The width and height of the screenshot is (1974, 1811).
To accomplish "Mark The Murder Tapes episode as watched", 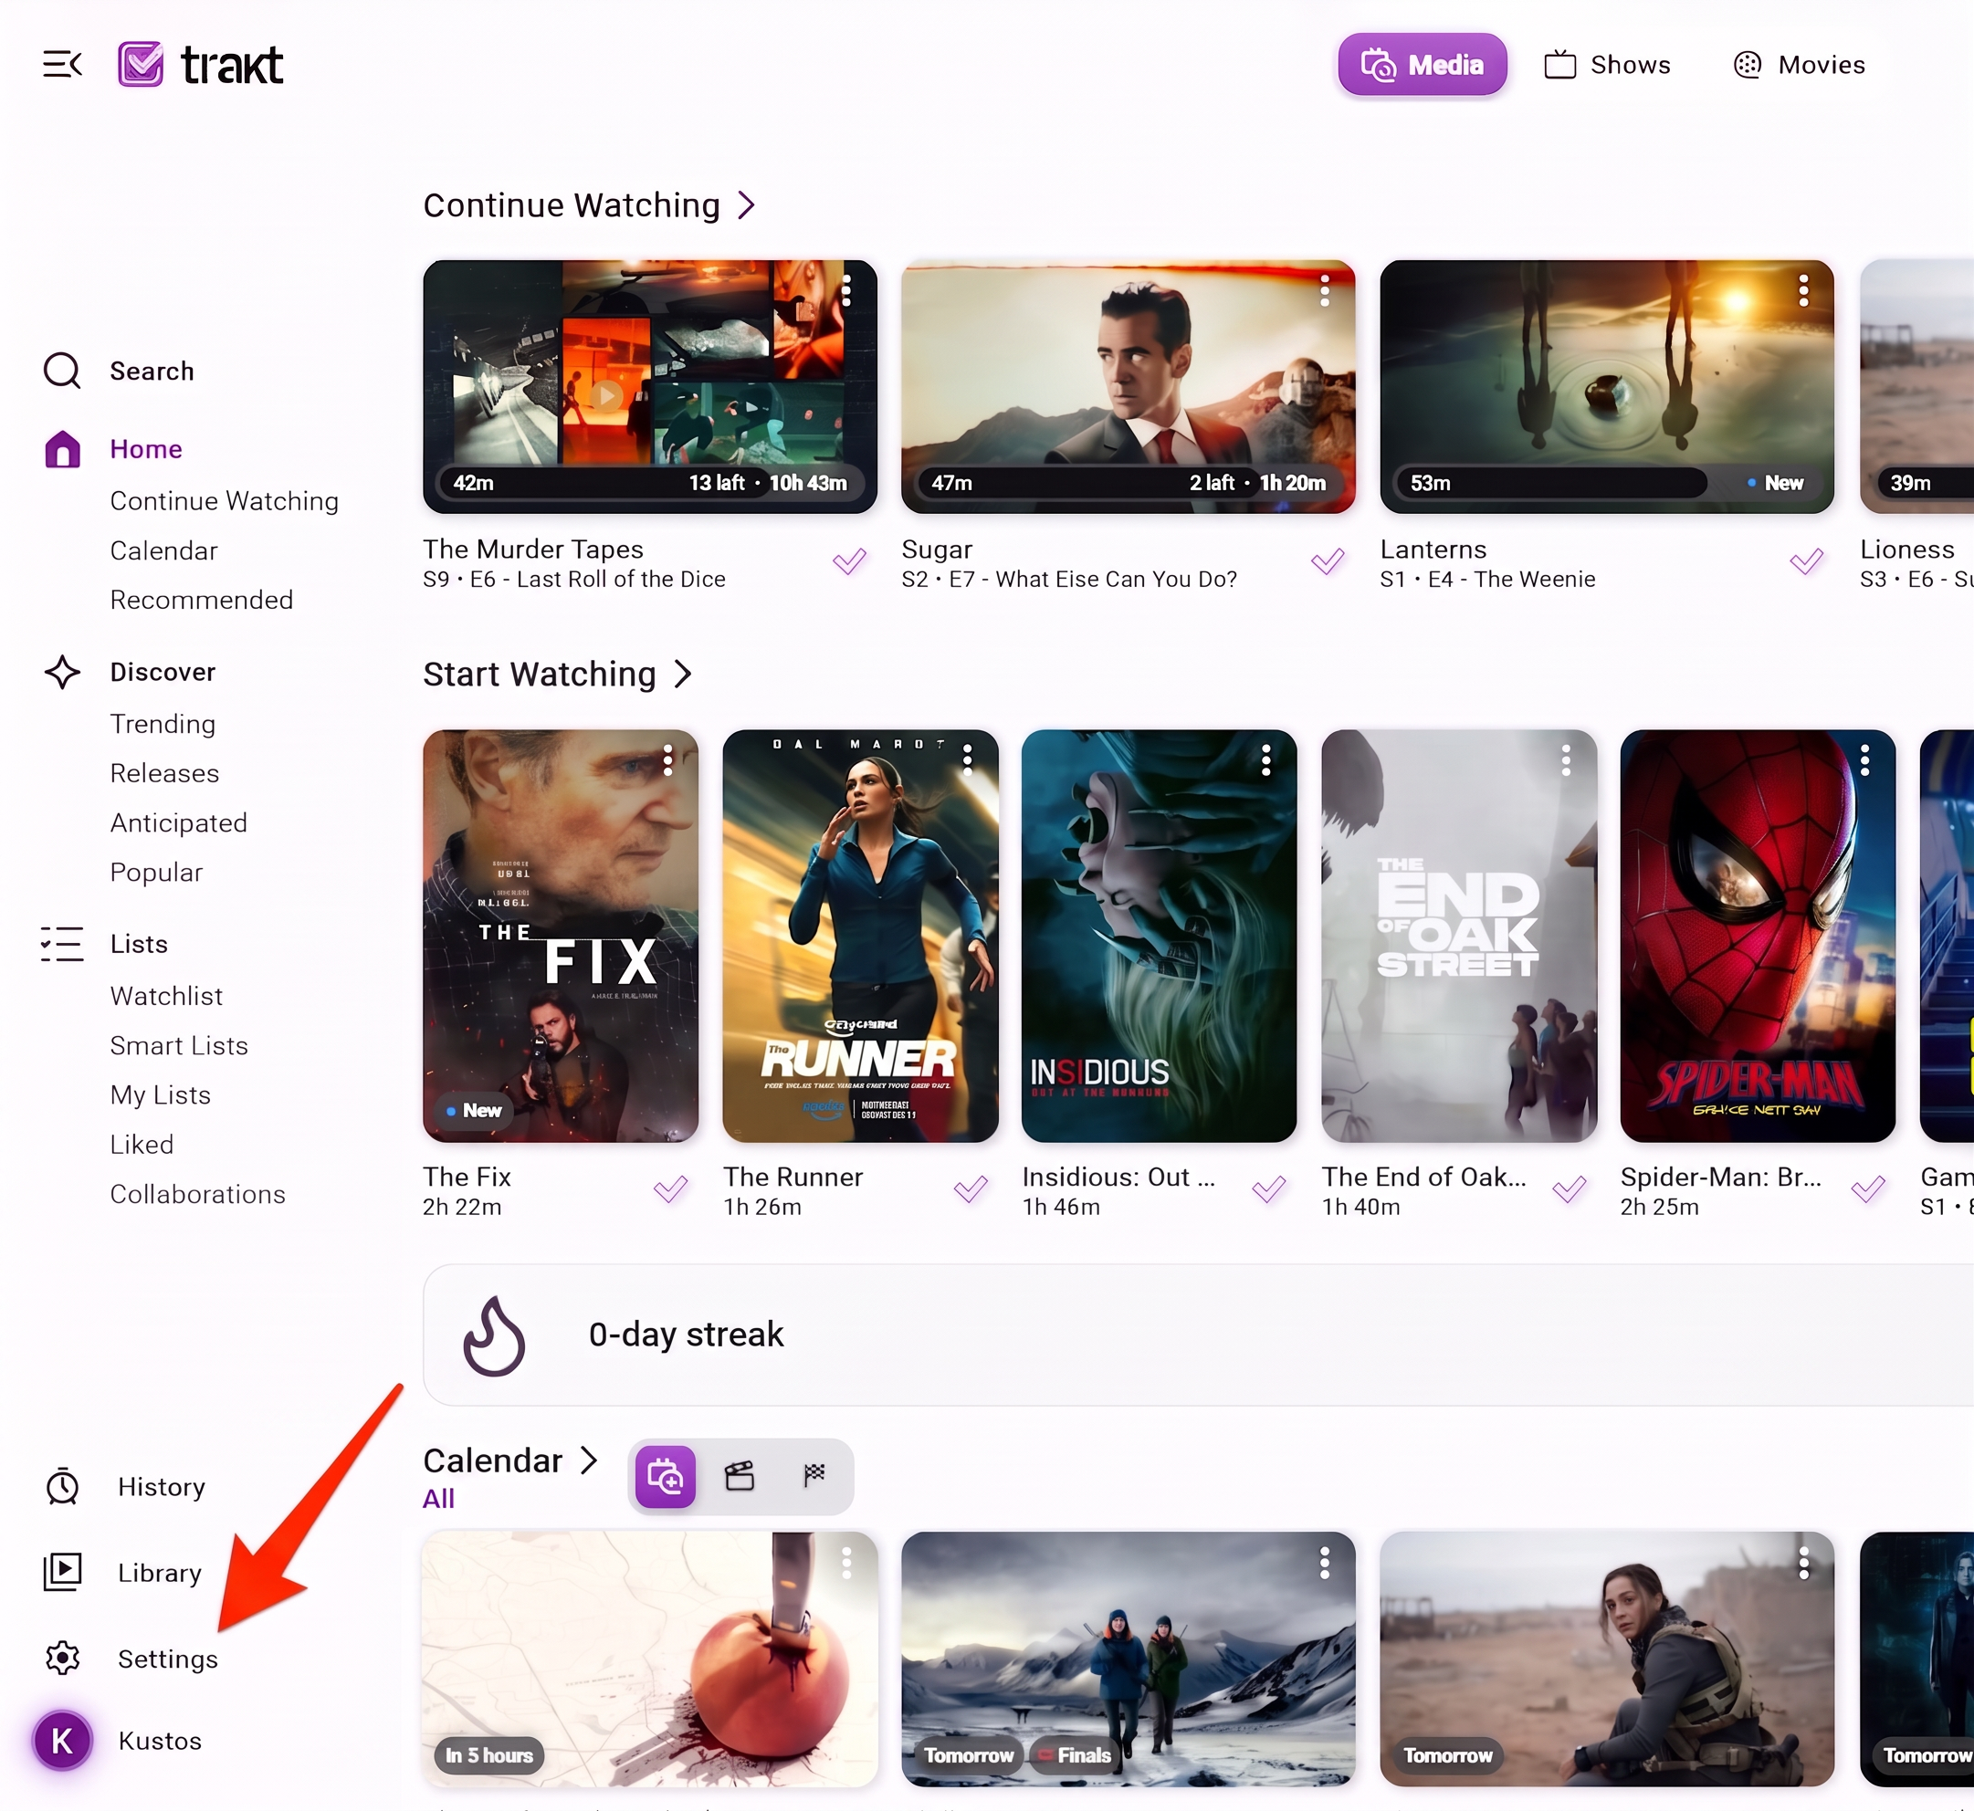I will point(850,561).
